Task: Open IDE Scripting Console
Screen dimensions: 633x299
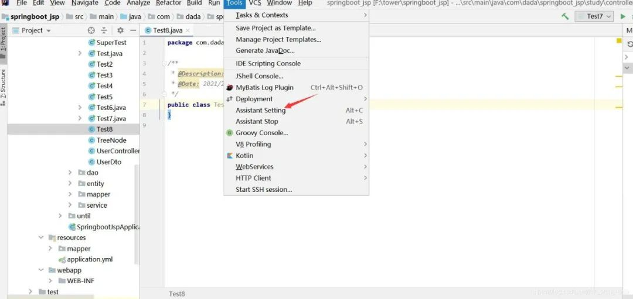Action: tap(297, 63)
